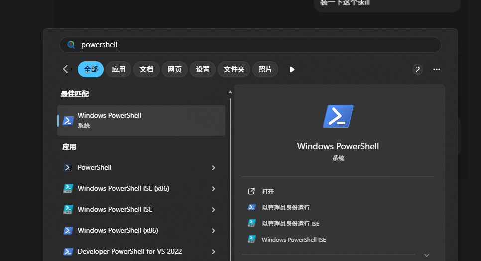This screenshot has width=481, height=261.
Task: Click the 打开 open-external icon
Action: 251,191
